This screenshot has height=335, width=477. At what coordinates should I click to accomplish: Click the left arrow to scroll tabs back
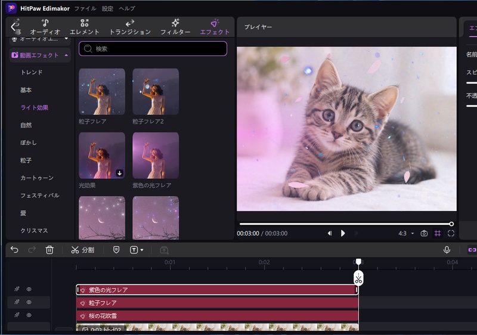(13, 27)
